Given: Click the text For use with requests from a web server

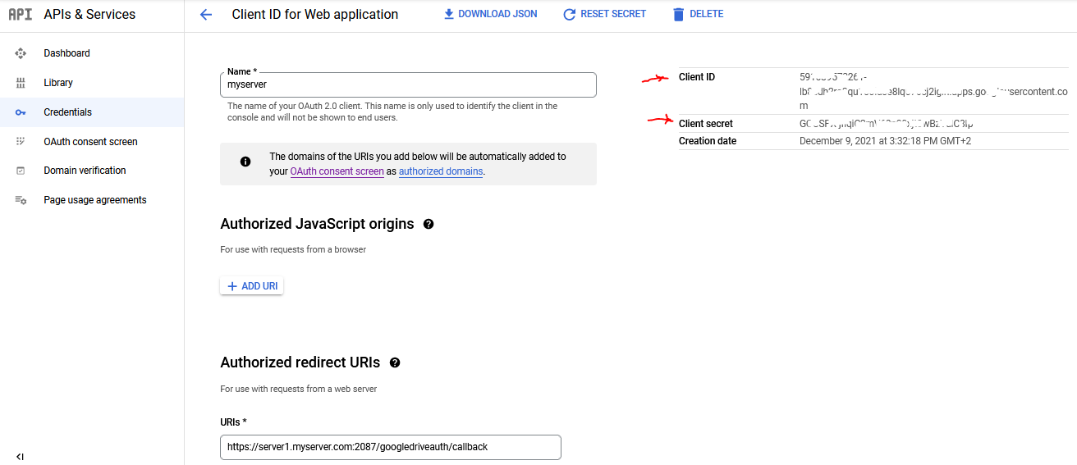Looking at the screenshot, I should [x=299, y=389].
